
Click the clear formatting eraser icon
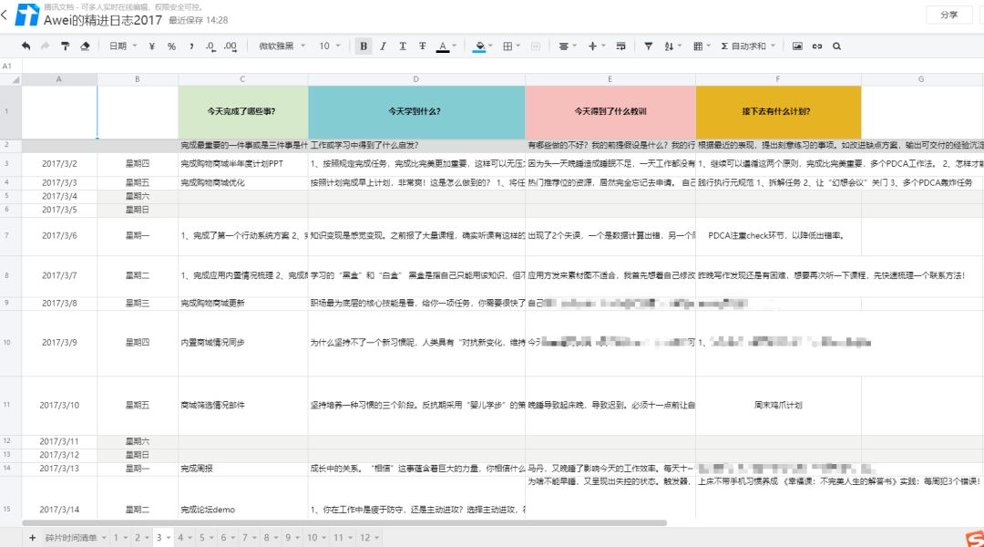click(x=85, y=46)
